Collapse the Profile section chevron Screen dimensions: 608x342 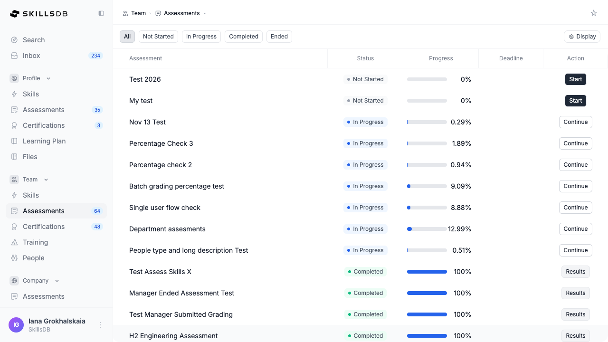[x=48, y=78]
